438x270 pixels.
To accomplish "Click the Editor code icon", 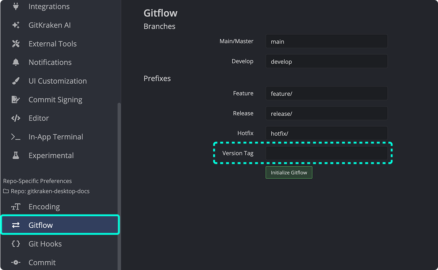I will coord(16,118).
